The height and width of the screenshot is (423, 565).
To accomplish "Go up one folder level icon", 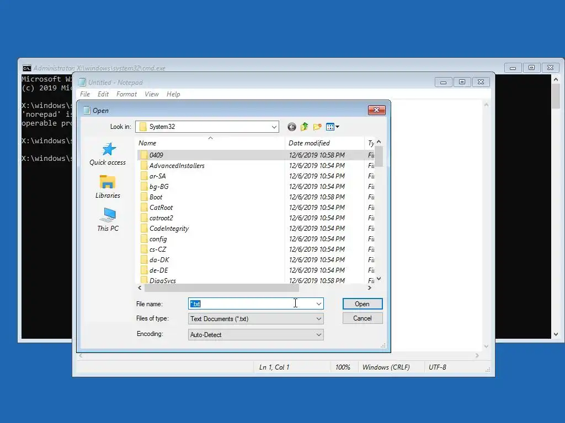I will tap(305, 127).
